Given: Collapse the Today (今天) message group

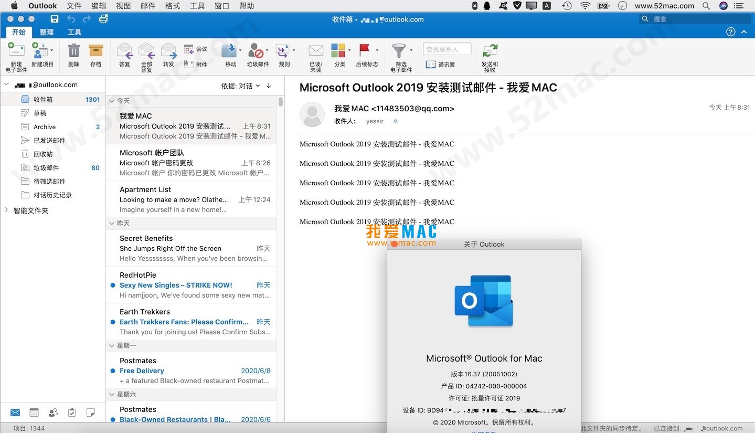Looking at the screenshot, I should click(112, 101).
